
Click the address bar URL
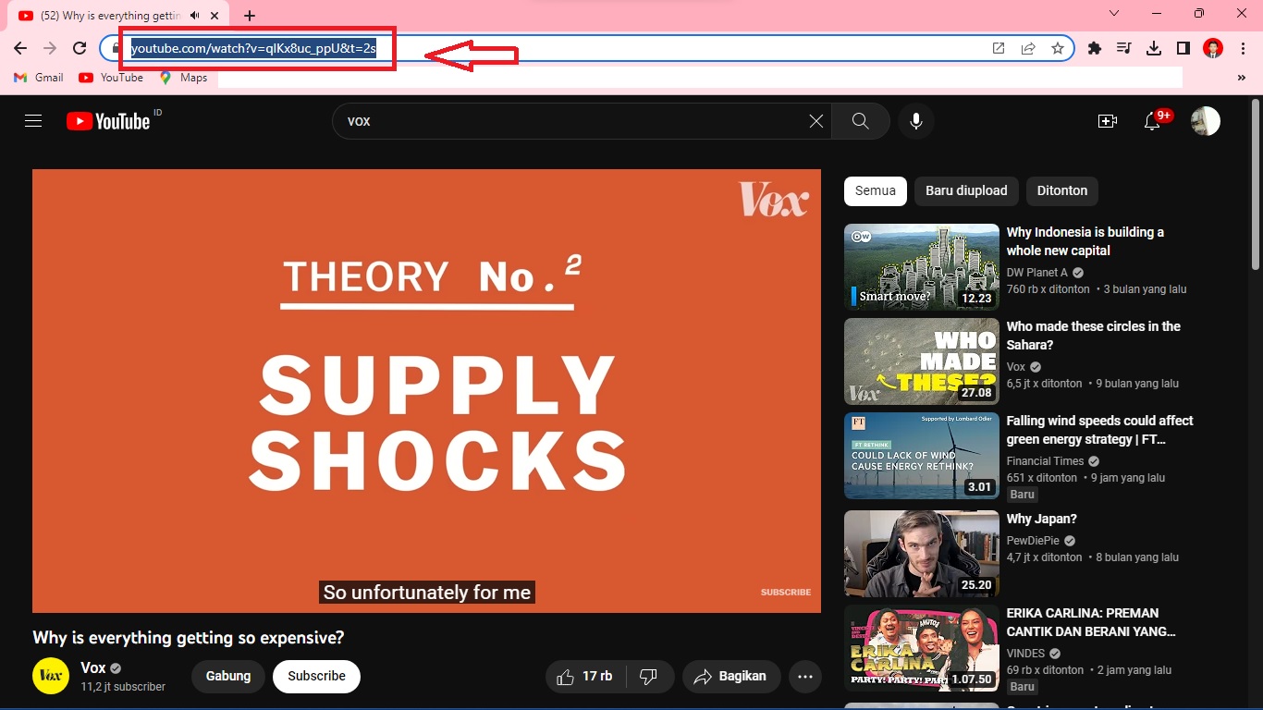tap(252, 48)
